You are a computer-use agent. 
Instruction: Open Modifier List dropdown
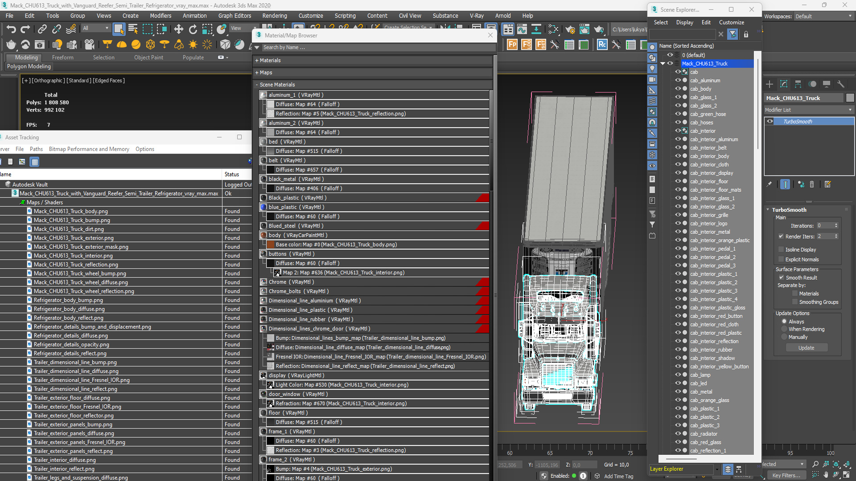[809, 110]
